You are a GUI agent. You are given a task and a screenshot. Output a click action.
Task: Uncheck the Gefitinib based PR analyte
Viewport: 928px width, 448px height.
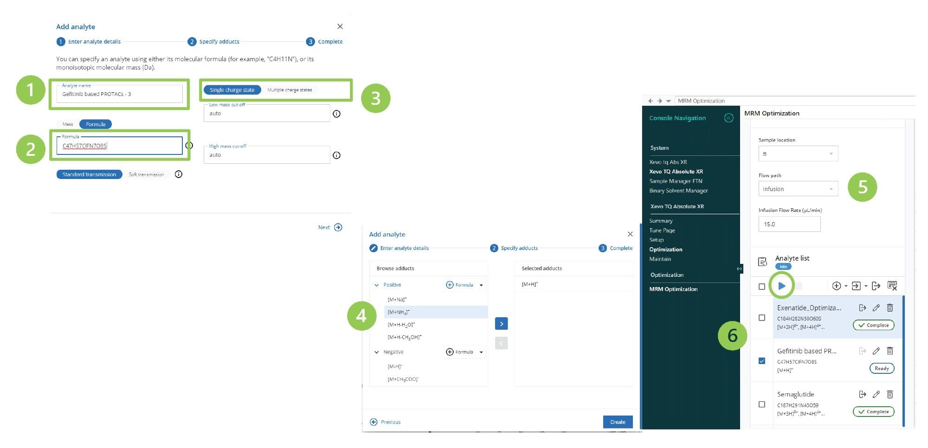coord(762,360)
